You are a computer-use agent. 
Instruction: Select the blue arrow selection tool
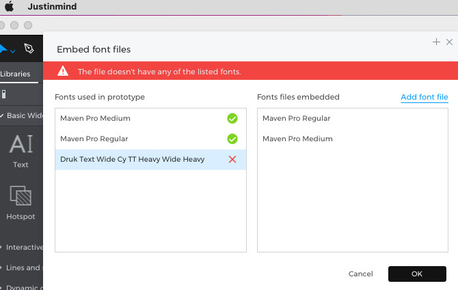coord(3,49)
